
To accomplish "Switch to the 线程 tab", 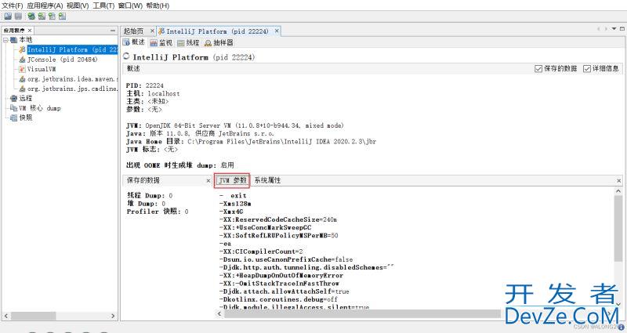I will pyautogui.click(x=188, y=42).
